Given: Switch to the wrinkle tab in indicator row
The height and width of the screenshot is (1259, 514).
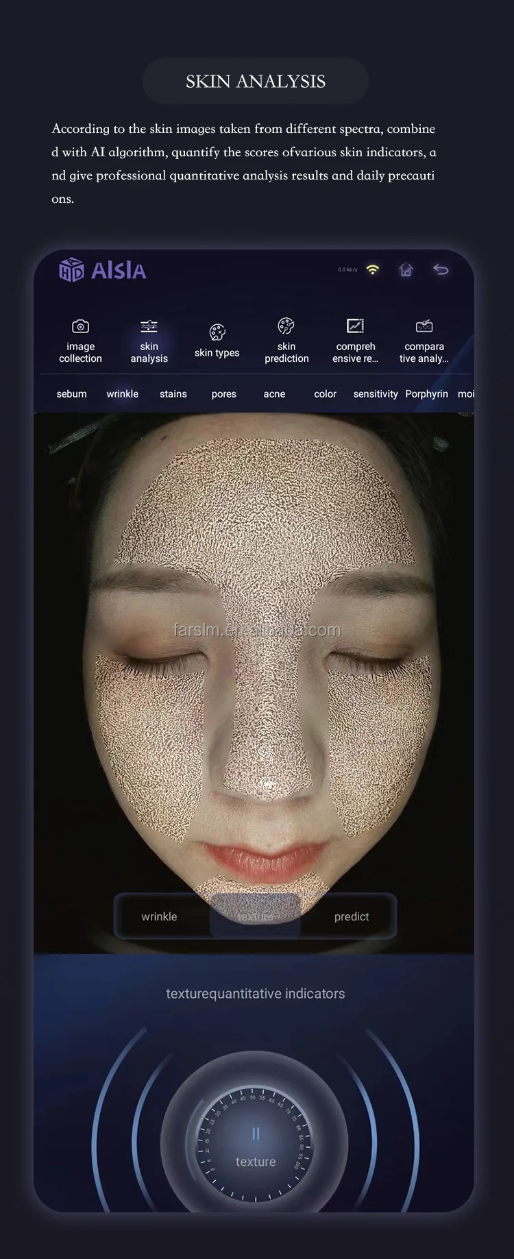Looking at the screenshot, I should [122, 394].
